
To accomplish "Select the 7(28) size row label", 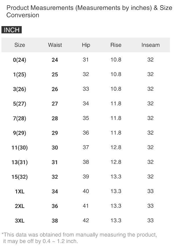I will coord(20,118).
